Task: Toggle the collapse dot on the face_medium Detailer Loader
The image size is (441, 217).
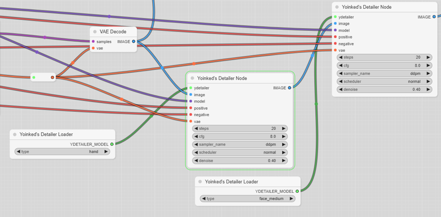Action: coord(200,182)
